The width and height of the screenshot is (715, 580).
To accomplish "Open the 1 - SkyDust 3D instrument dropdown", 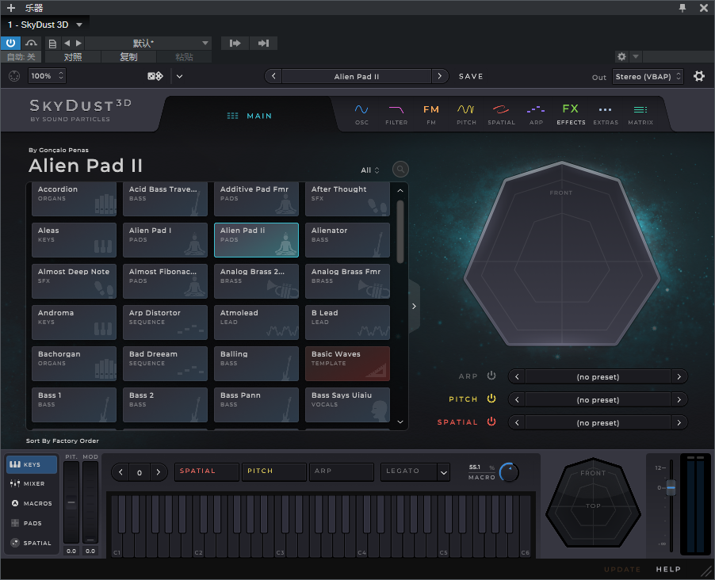I will click(x=44, y=25).
